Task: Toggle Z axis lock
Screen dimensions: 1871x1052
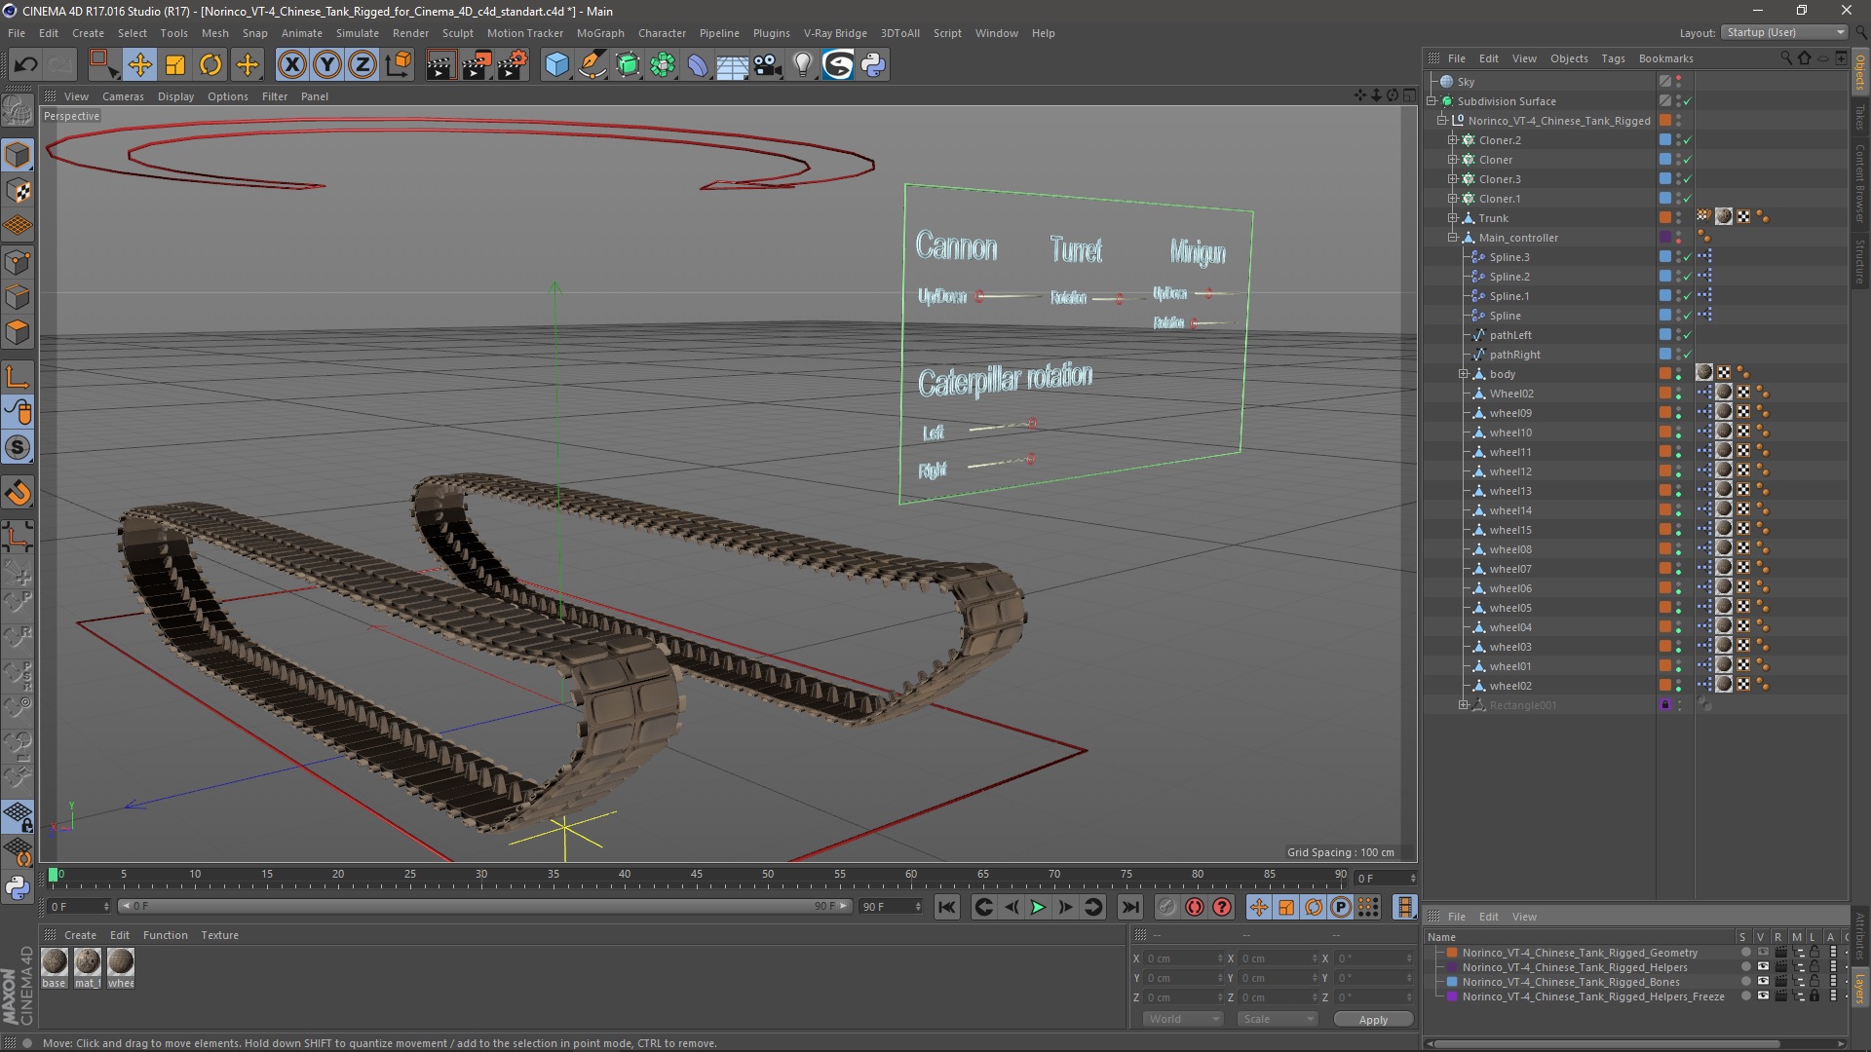Action: [x=363, y=65]
